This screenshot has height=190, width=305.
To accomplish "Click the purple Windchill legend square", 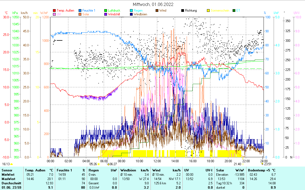I will coord(106,14).
